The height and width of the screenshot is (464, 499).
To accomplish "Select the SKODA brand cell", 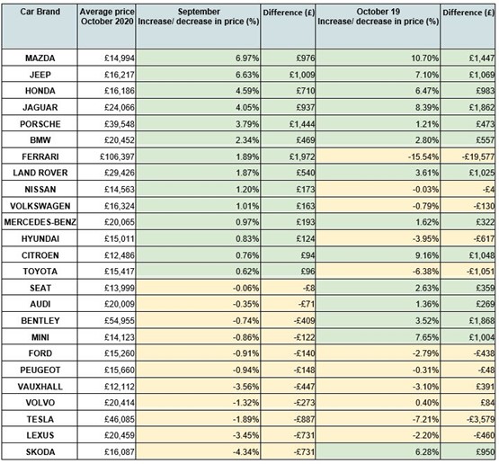I will pos(40,451).
